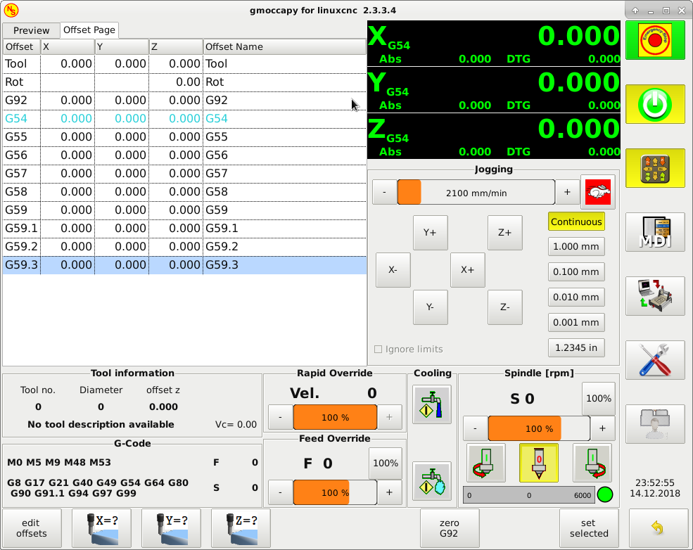
Task: Switch to MDI mode
Action: point(655,232)
